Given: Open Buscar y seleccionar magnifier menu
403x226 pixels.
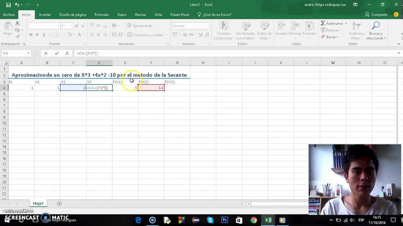Looking at the screenshot, I should (376, 31).
